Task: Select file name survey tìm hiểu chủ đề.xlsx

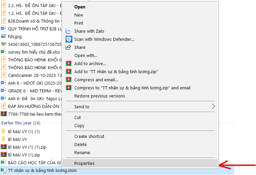Action: 34,52
